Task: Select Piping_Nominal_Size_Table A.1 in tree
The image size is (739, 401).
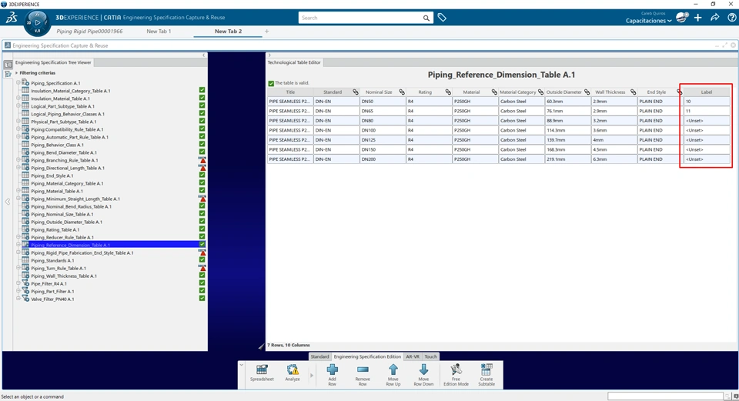Action: (62, 215)
